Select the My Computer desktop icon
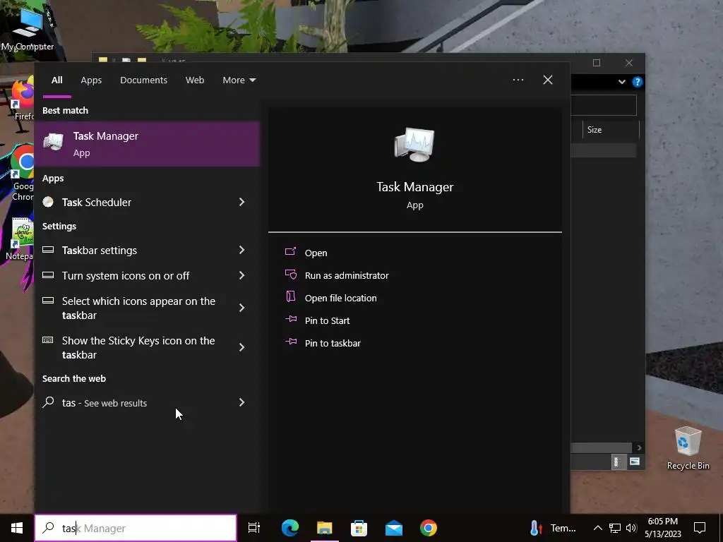This screenshot has width=723, height=542. coord(28,28)
